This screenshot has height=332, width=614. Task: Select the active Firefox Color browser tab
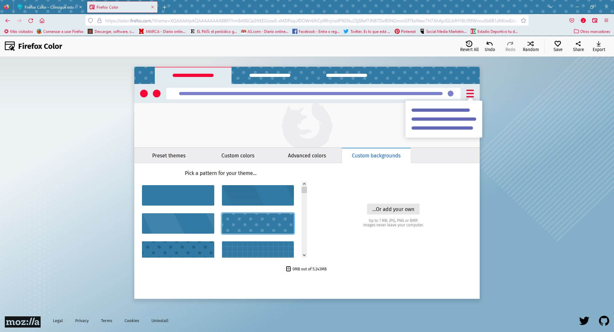click(122, 7)
